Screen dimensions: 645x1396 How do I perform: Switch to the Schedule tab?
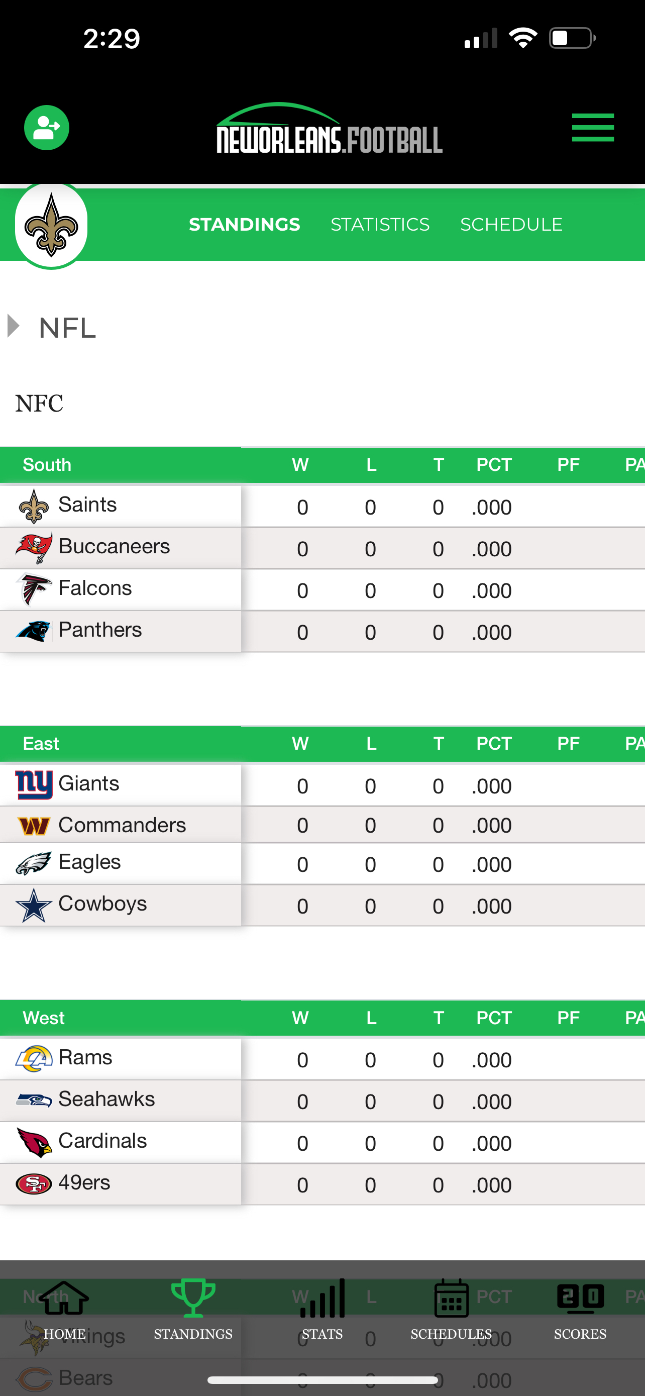click(x=511, y=224)
